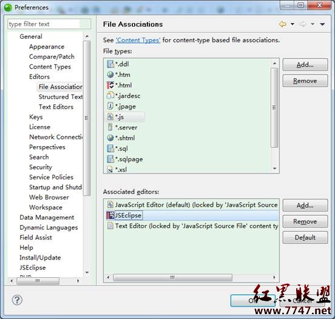Open License preferences
Image resolution: width=335 pixels, height=319 pixels.
pyautogui.click(x=39, y=127)
